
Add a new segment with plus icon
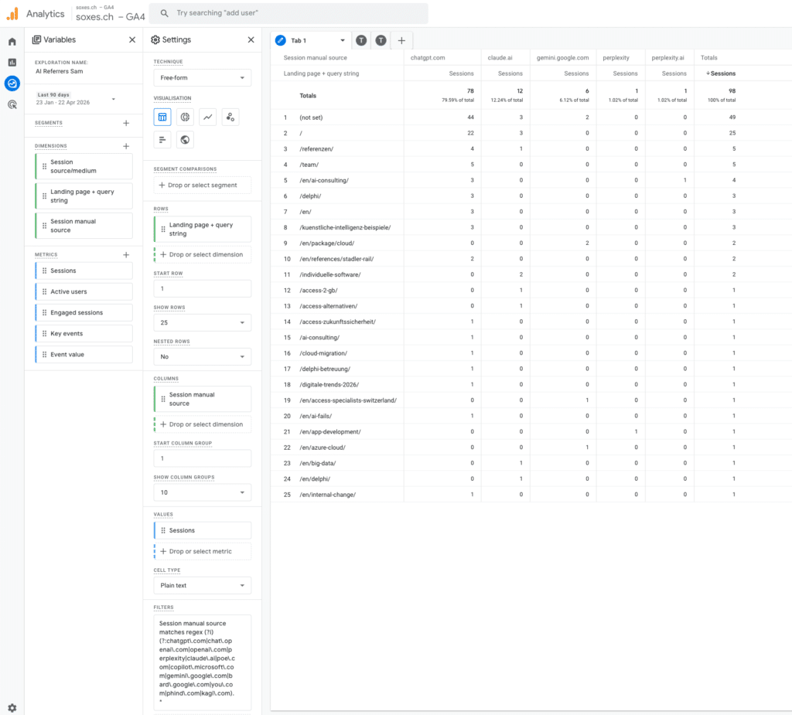tap(126, 123)
